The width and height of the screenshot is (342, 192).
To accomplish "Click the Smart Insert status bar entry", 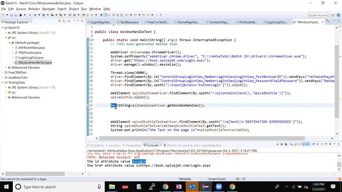I will [x=217, y=179].
